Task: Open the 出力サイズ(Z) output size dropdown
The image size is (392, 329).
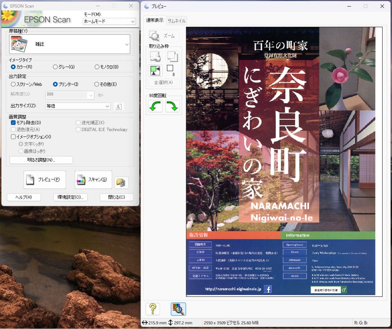Action: click(78, 106)
